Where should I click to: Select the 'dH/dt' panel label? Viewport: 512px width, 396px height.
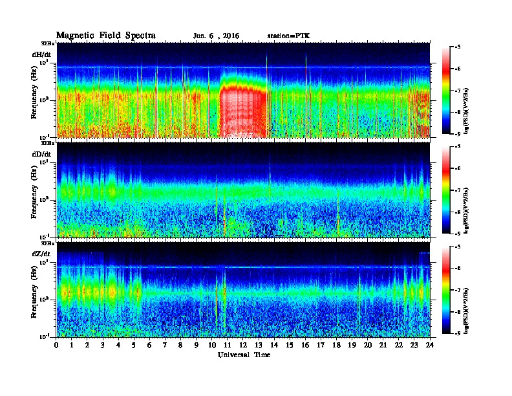coord(41,54)
